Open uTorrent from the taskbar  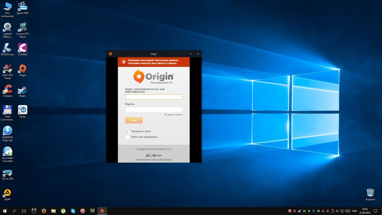click(63, 211)
